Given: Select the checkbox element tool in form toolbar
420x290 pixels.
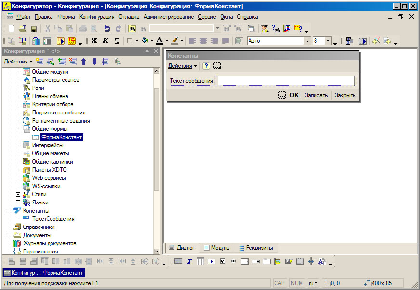Looking at the screenshot, I should (223, 261).
